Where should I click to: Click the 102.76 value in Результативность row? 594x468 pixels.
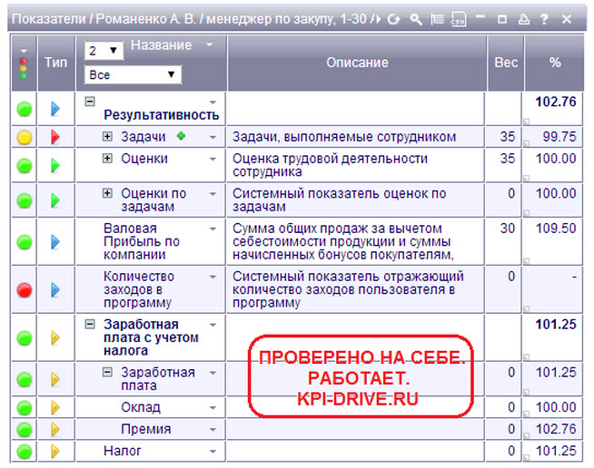point(556,102)
